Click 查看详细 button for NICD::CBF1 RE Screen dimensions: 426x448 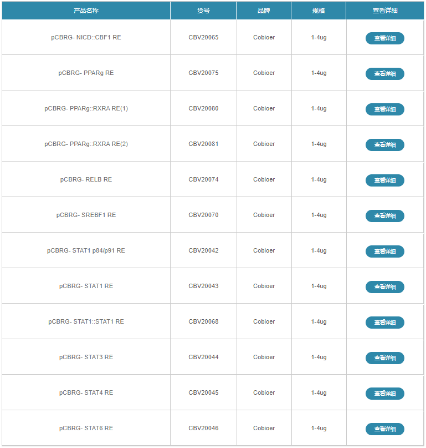pyautogui.click(x=384, y=38)
